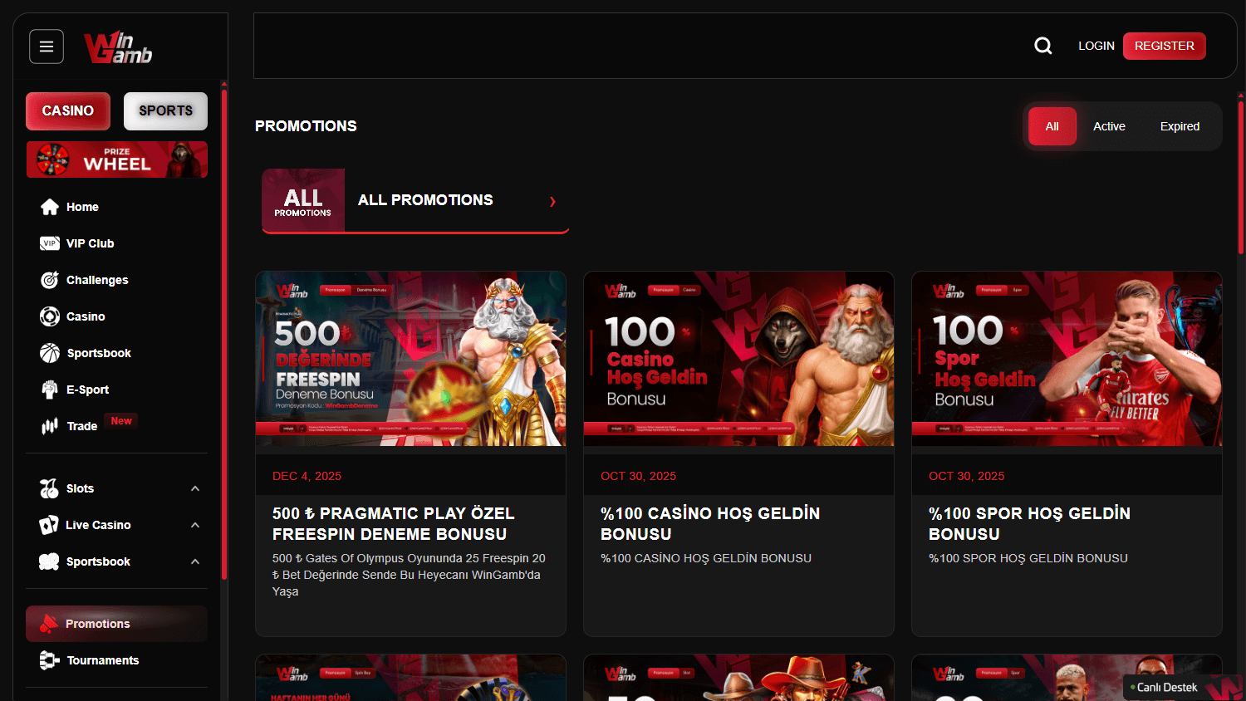This screenshot has width=1246, height=701.
Task: Select the Trade icon marked New
Action: click(50, 426)
